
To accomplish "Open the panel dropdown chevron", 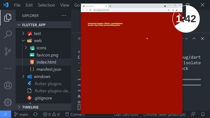I will click(x=186, y=39).
